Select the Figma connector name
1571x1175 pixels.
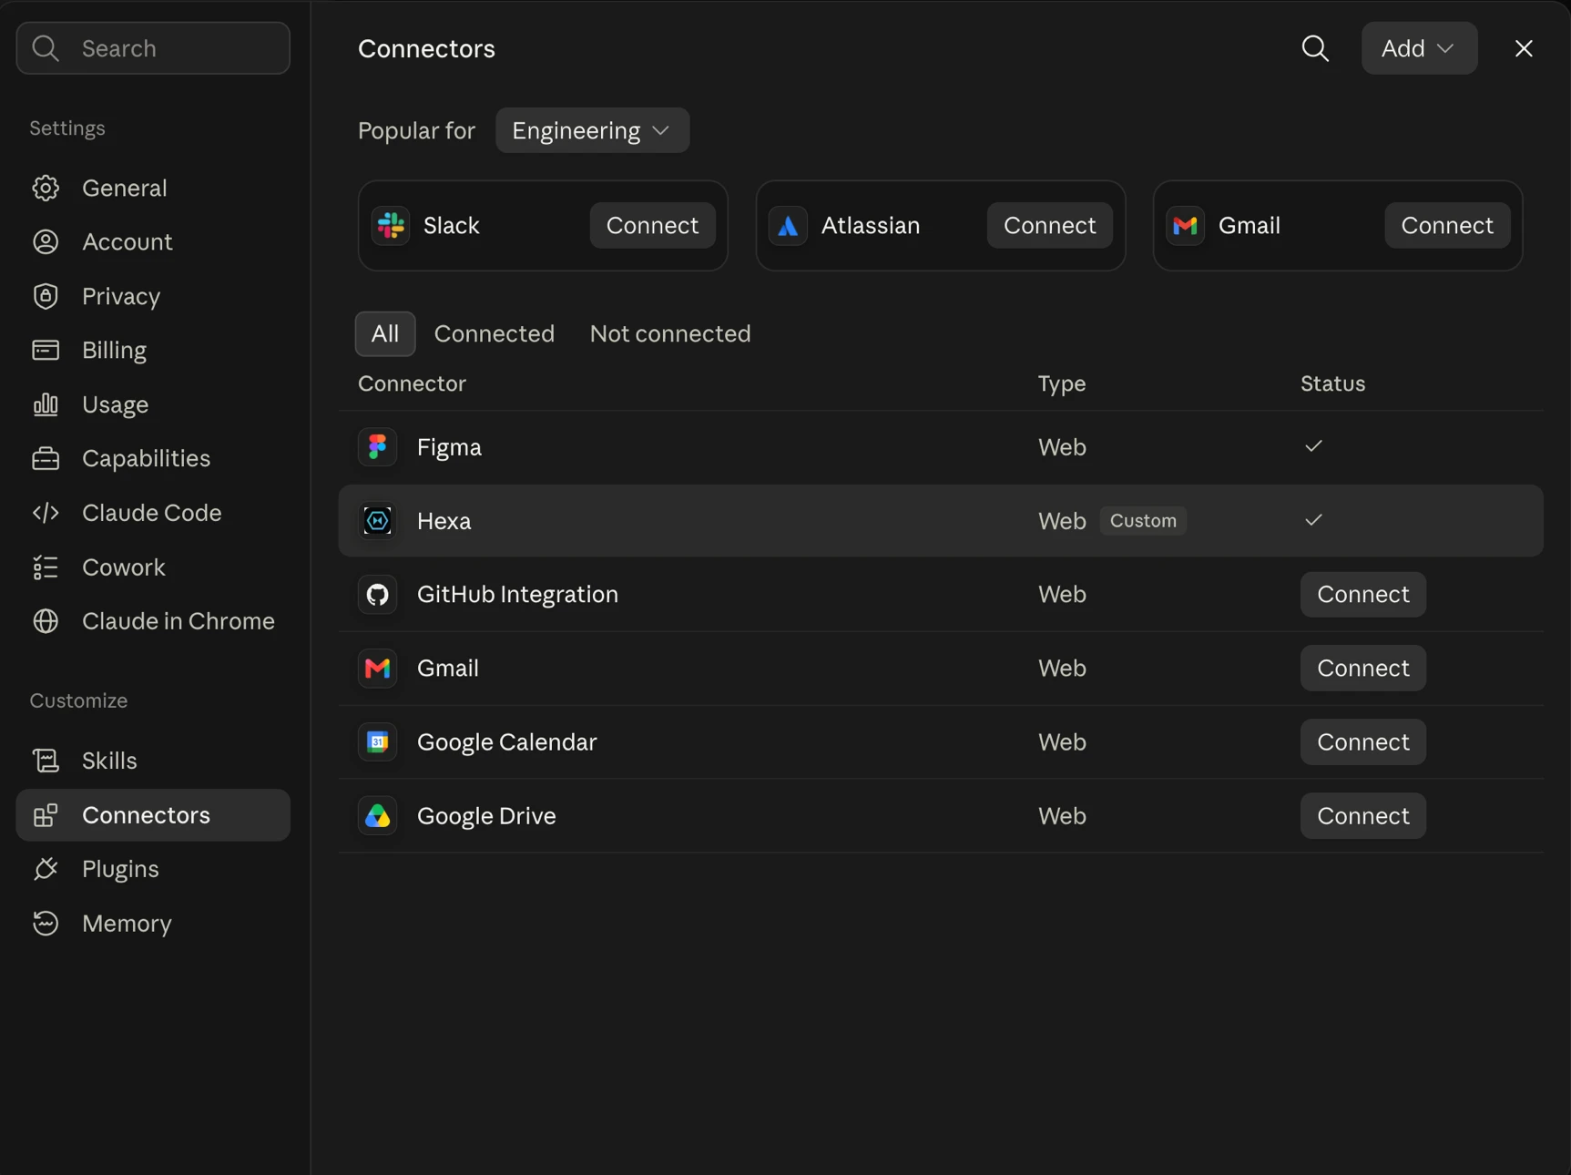449,447
